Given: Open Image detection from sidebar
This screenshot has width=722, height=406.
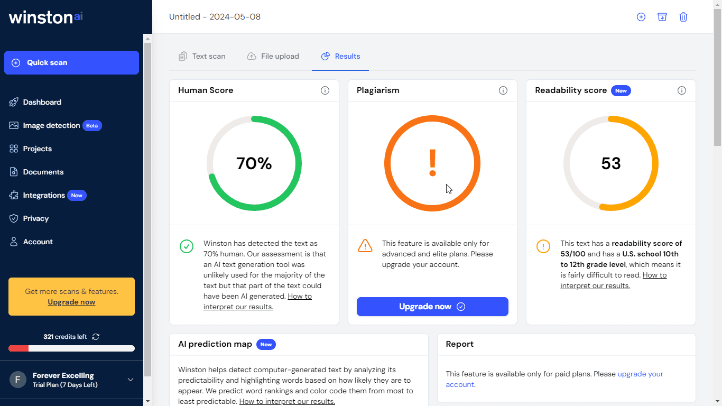Looking at the screenshot, I should pyautogui.click(x=51, y=125).
